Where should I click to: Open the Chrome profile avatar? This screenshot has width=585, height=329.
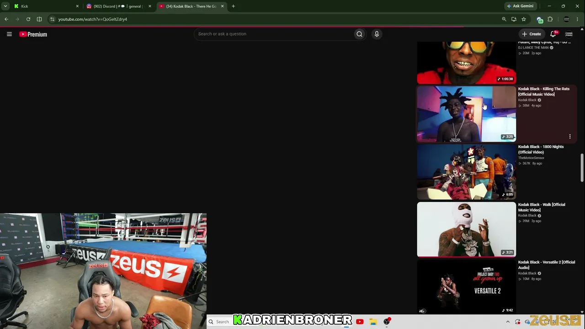[x=567, y=19]
